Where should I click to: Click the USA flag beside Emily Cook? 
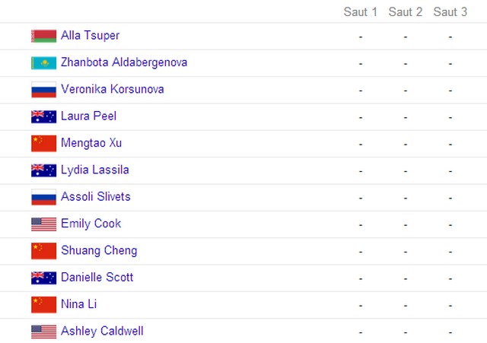44,224
